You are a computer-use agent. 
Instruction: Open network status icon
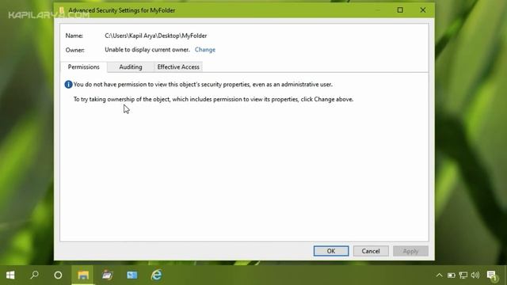[463, 275]
